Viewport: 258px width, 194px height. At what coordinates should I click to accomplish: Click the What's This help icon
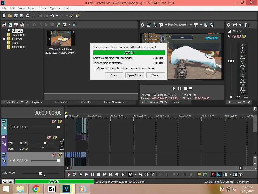point(78,16)
